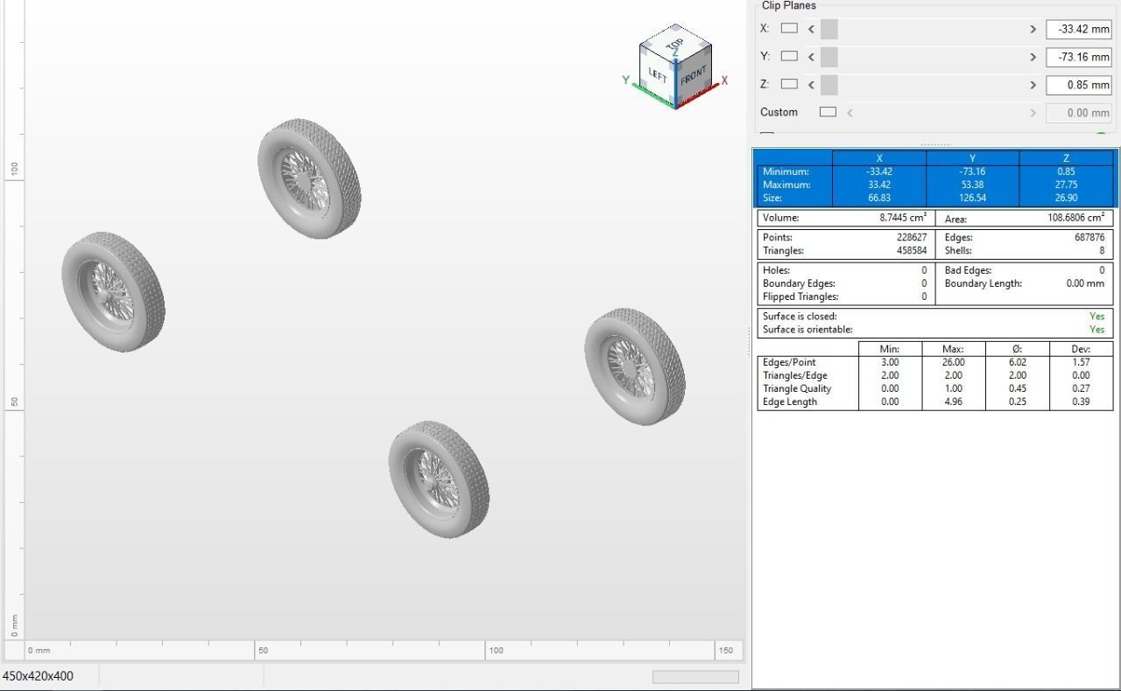Decrease X clip plane with left arrow
The height and width of the screenshot is (691, 1121).
click(811, 29)
